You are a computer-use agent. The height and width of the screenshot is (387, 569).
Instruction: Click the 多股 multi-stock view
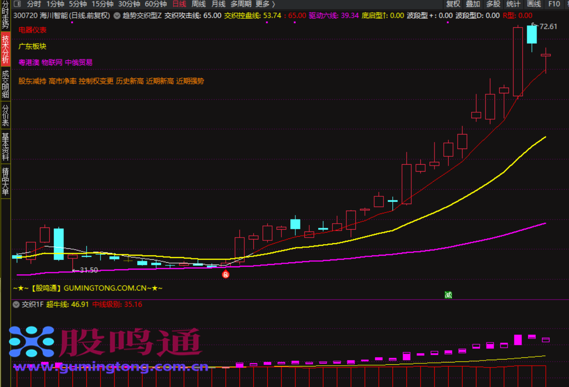click(493, 4)
